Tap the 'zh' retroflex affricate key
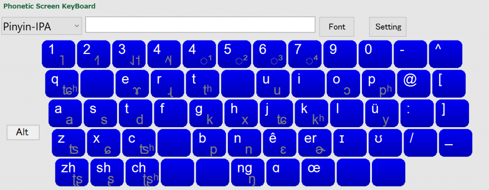This screenshot has width=489, height=190. (72, 172)
